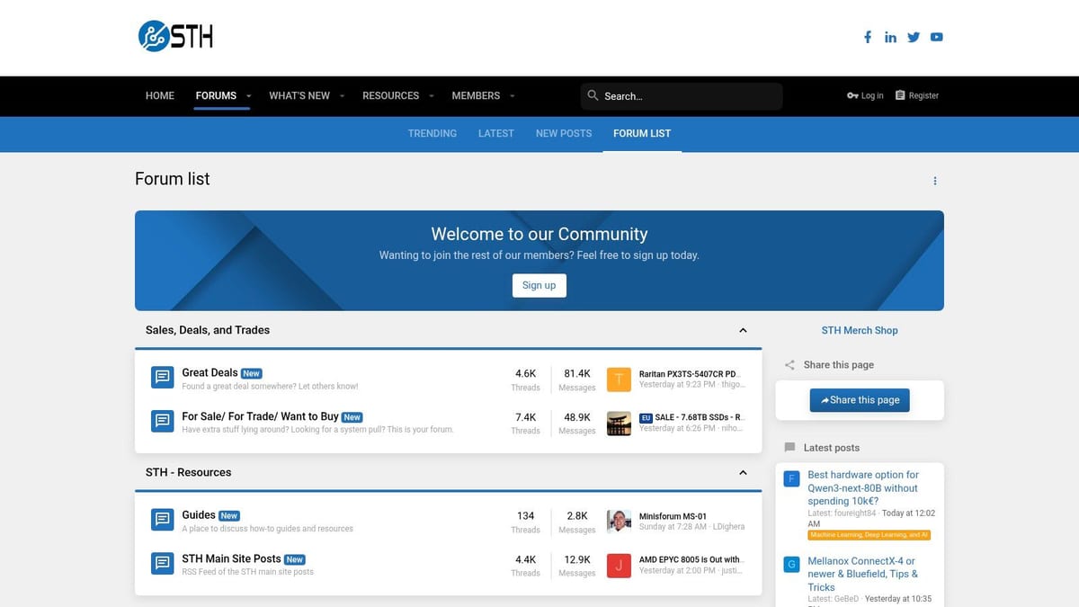This screenshot has height=607, width=1079.
Task: Click the orange T avatar for Raritan post
Action: pyautogui.click(x=620, y=379)
